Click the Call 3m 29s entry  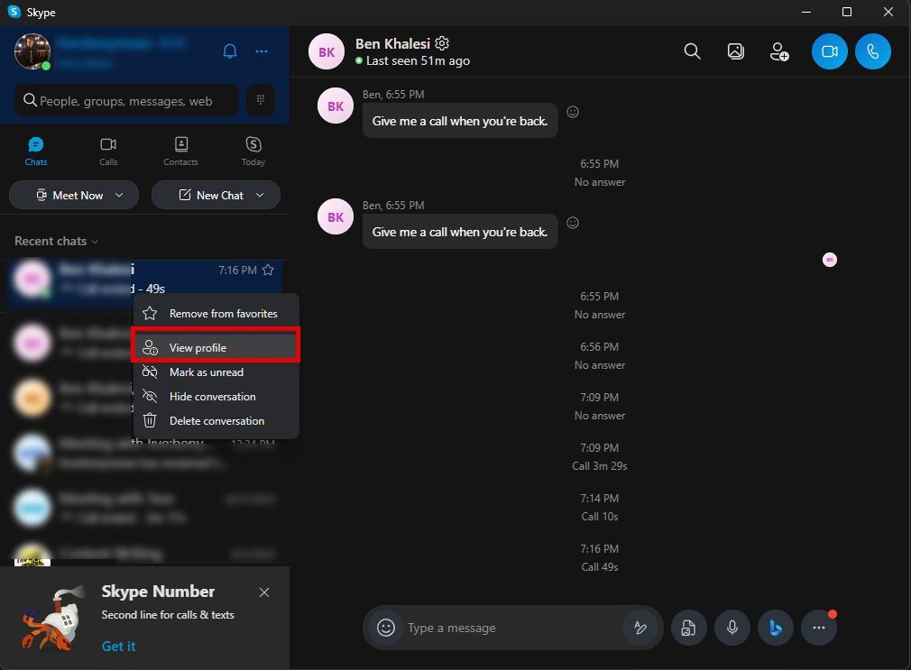point(600,466)
